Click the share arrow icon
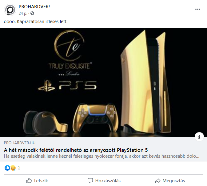Screen dimensions: 207x186 pyautogui.click(x=157, y=180)
